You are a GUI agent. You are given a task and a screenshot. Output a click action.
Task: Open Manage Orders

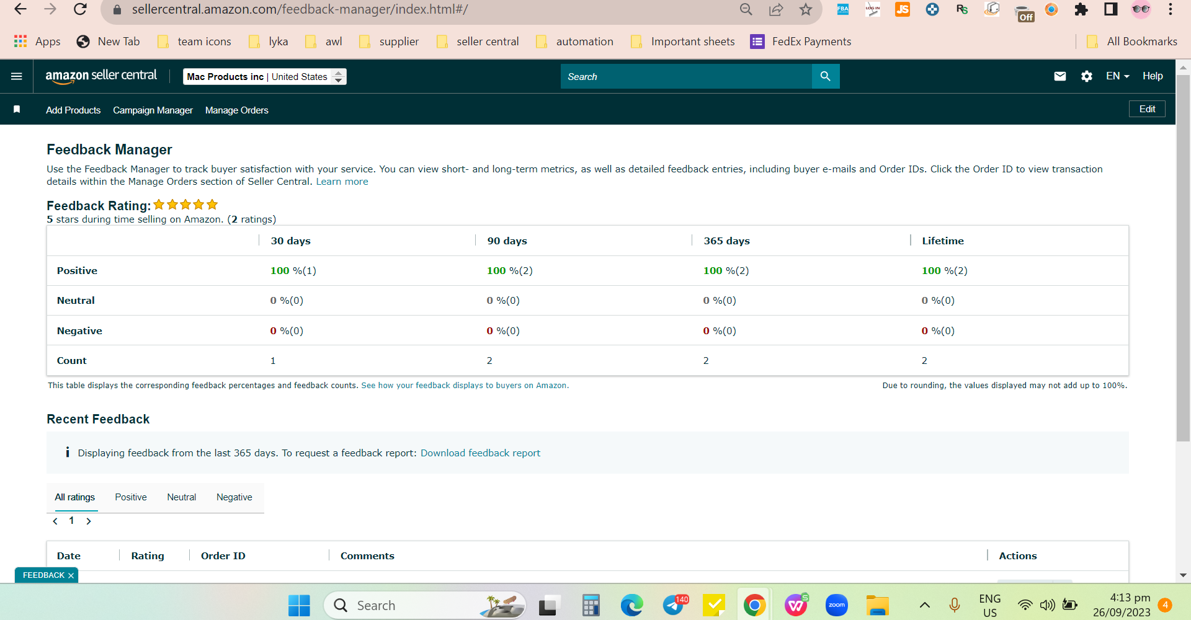(237, 110)
